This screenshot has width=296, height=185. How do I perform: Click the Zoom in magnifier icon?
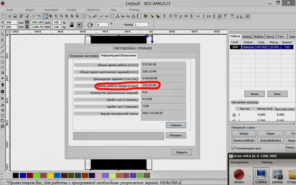[51, 16]
